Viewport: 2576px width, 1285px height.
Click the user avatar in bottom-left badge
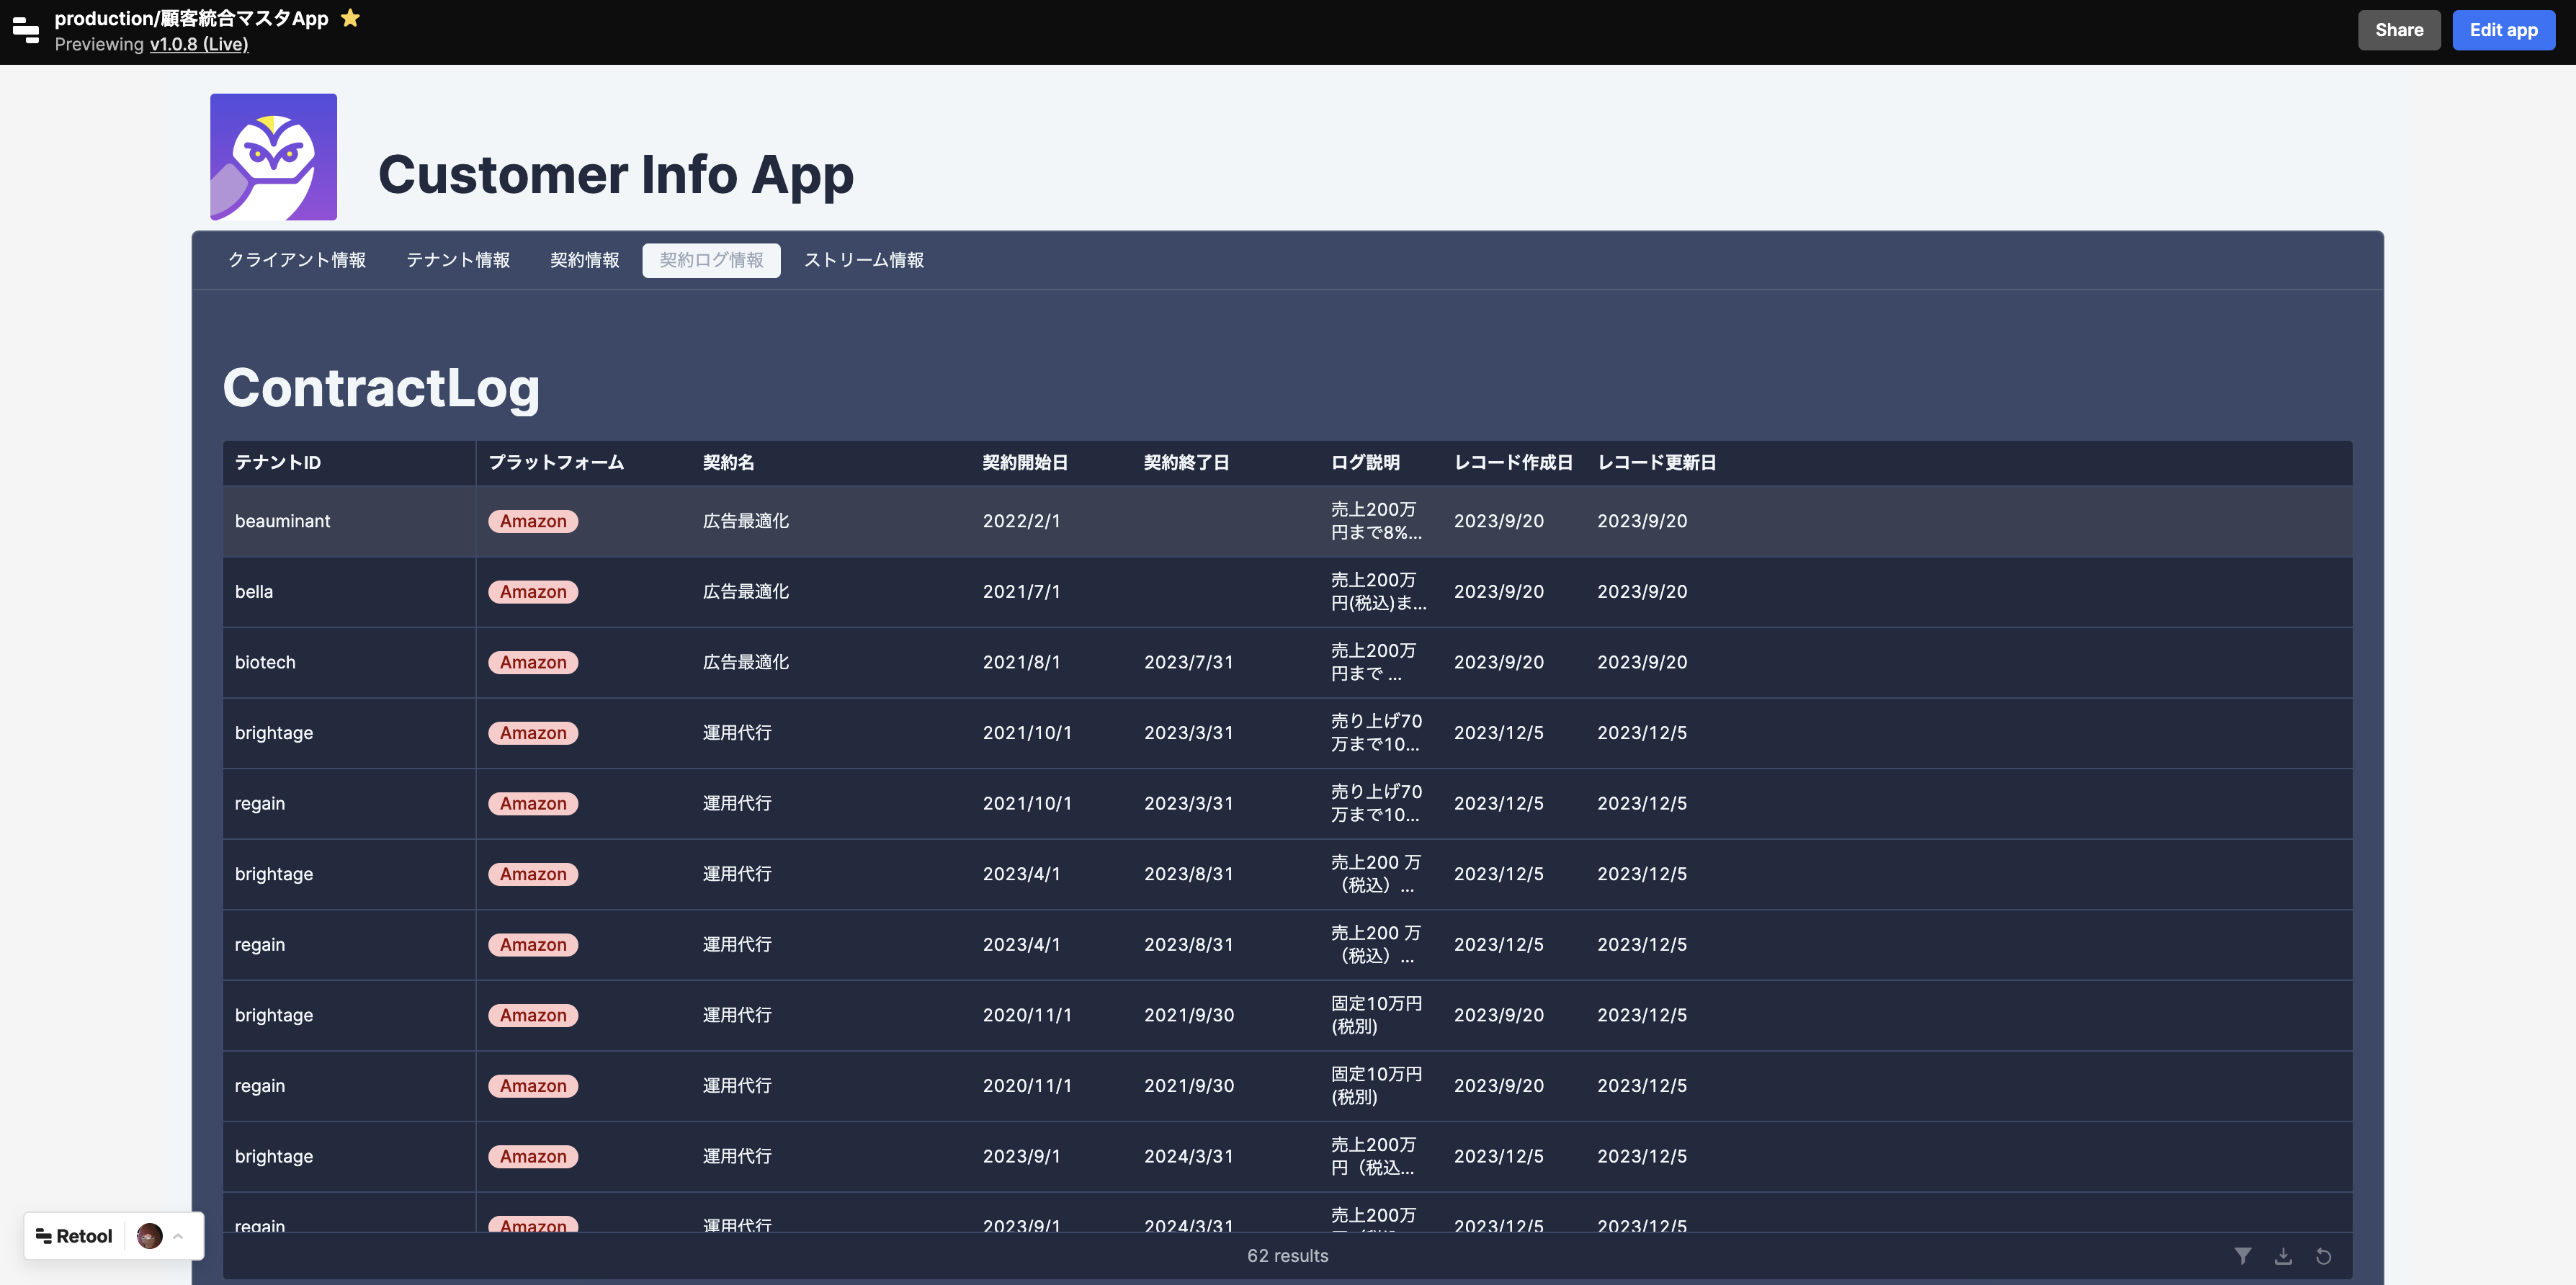[148, 1236]
